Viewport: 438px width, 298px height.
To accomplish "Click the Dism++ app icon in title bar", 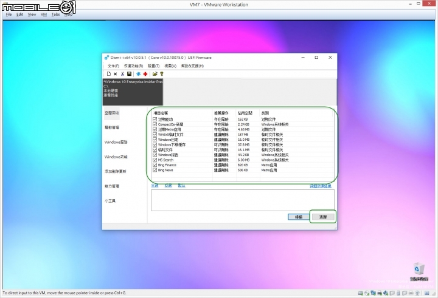I will [x=106, y=58].
